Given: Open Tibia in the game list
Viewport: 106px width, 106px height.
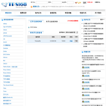Looking at the screenshot, I should click(x=5, y=88).
